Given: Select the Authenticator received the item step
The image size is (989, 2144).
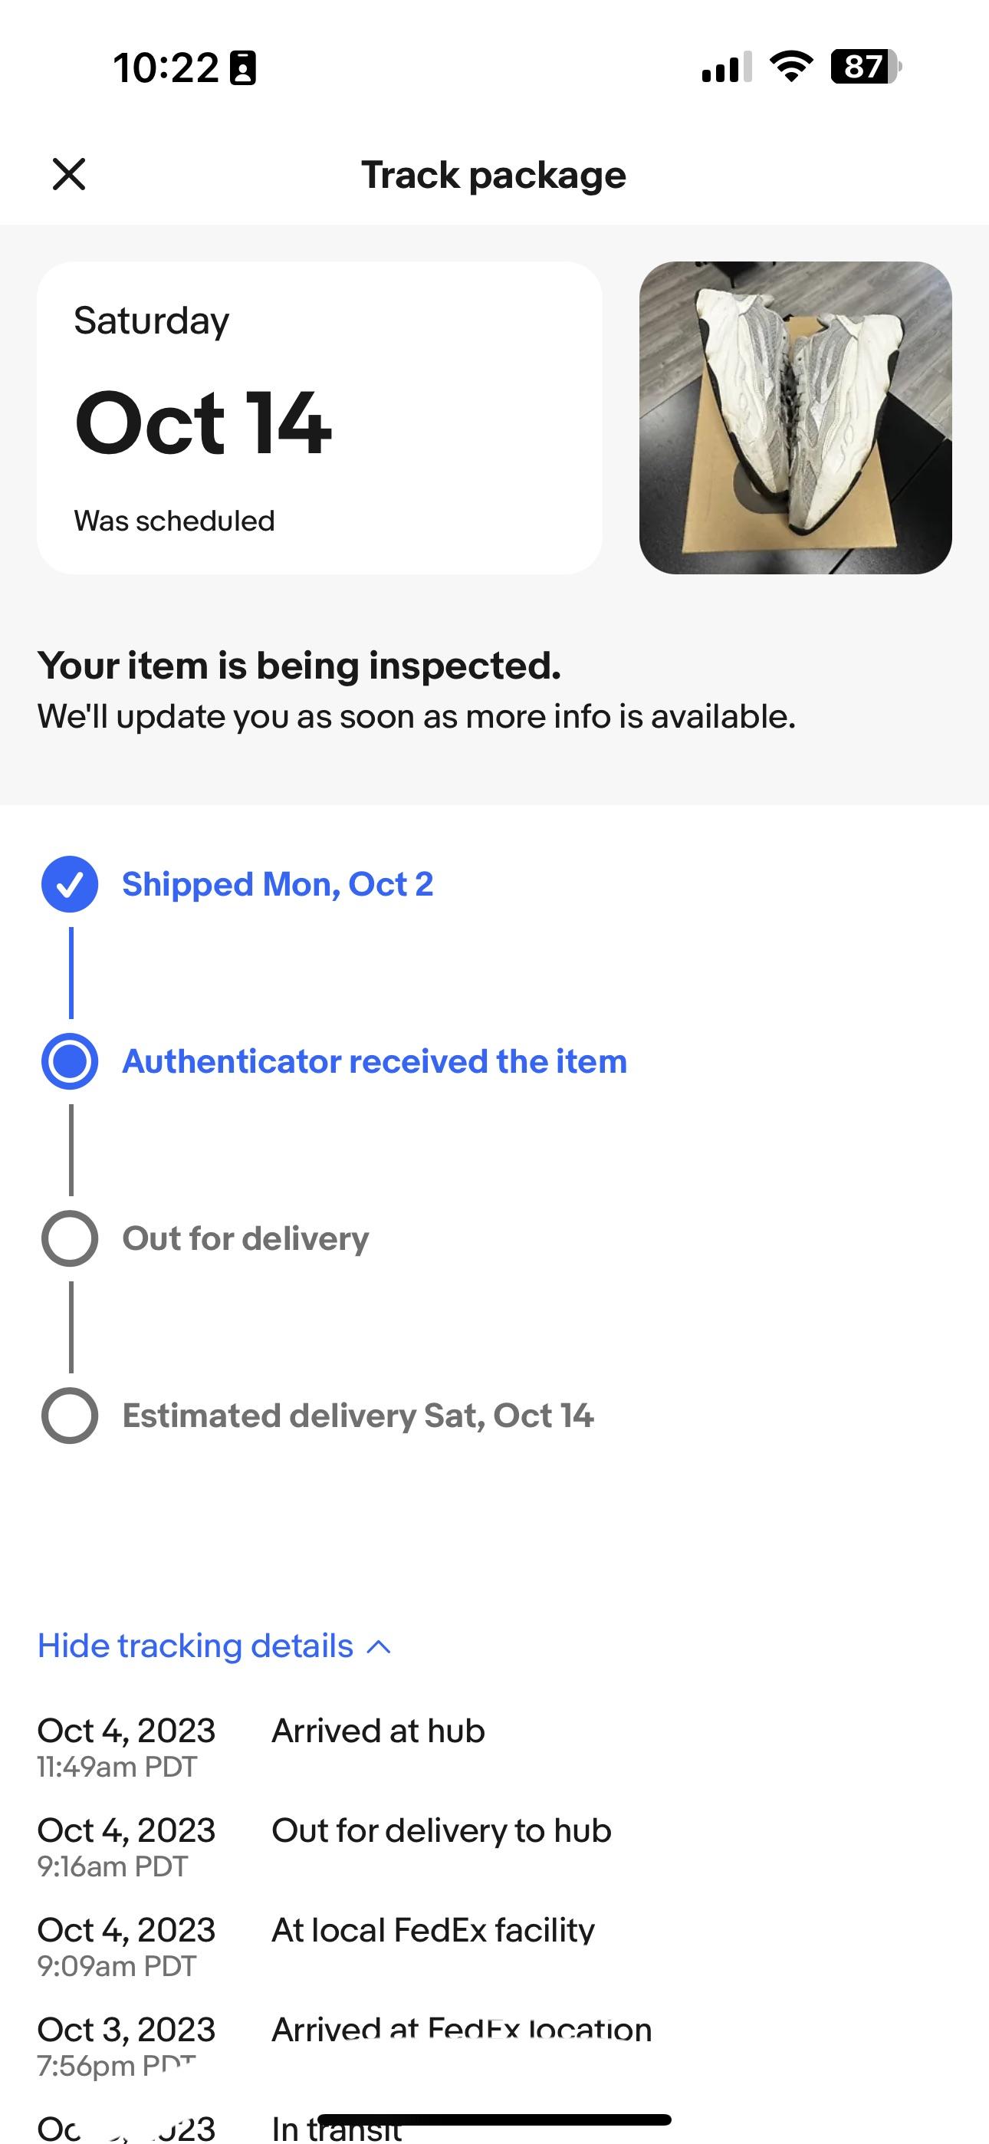Looking at the screenshot, I should 374,1060.
